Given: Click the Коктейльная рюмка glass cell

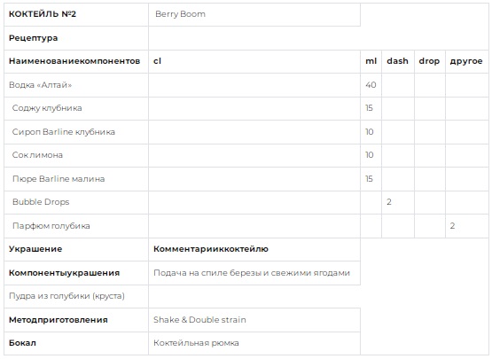Looking at the screenshot, I should coord(254,343).
